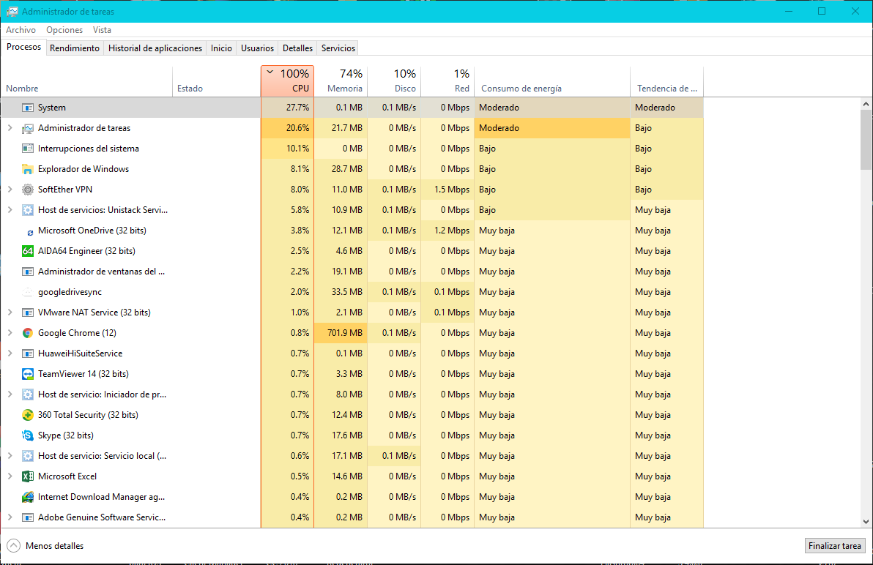
Task: Switch to the Inicio tab
Action: (222, 48)
